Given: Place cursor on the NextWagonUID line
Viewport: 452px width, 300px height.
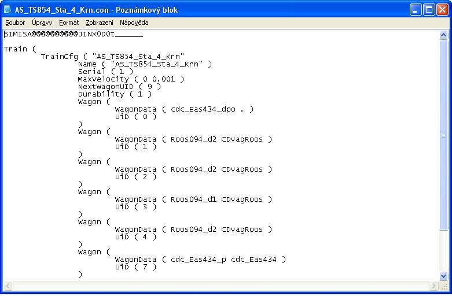Looking at the screenshot, I should tap(119, 87).
